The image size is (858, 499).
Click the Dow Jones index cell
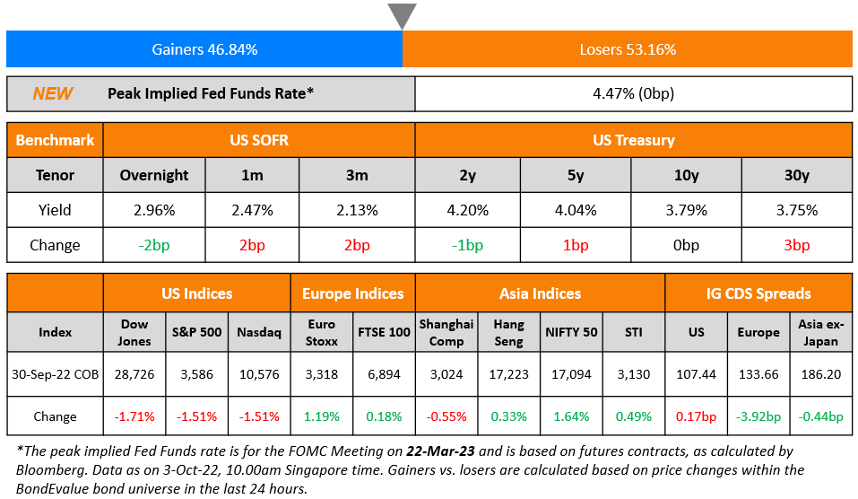pos(134,332)
